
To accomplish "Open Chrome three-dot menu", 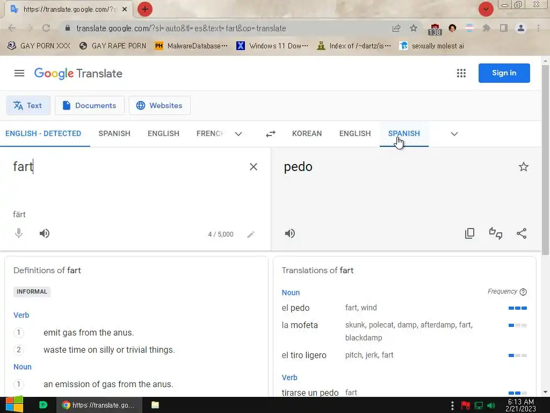I will coord(538,28).
